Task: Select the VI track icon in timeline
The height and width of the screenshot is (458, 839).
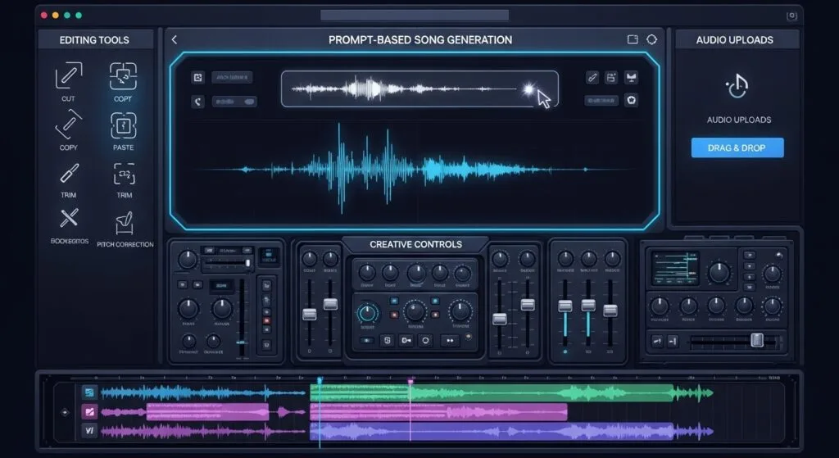Action: coord(89,430)
